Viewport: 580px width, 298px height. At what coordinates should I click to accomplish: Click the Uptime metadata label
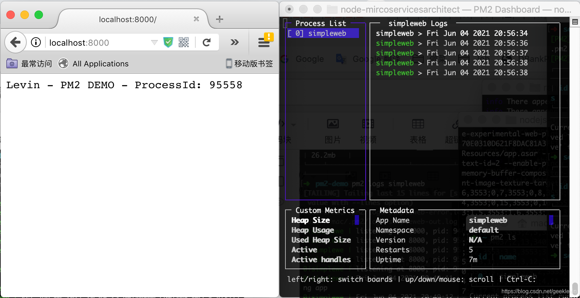pyautogui.click(x=388, y=260)
